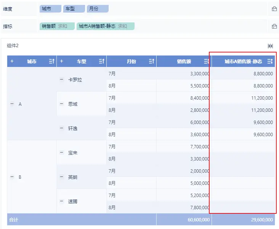Click the 城市 column header

click(x=32, y=61)
